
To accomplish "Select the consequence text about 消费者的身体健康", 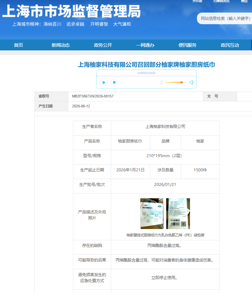I will click(165, 260).
